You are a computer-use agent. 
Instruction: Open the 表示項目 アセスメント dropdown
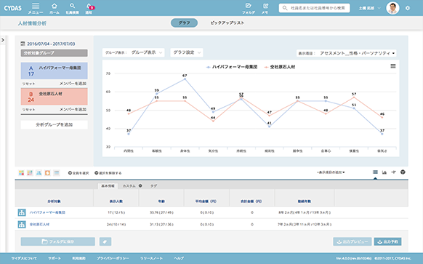347,53
